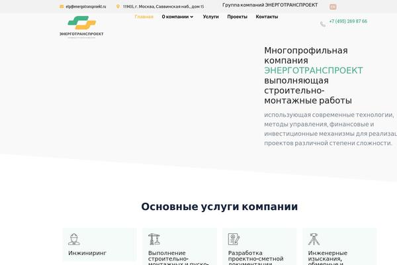Click the engineer helmet icon for Инжиниринг
The width and height of the screenshot is (397, 265).
(74, 239)
